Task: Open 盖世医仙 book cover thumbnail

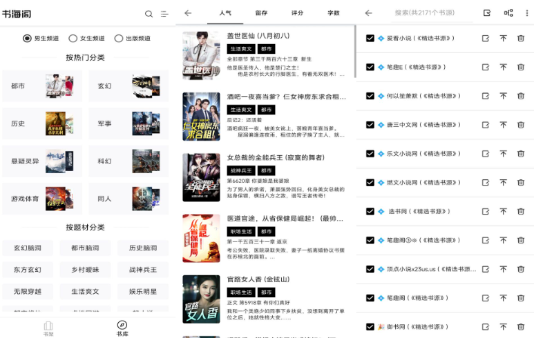Action: [x=201, y=56]
